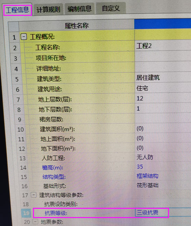Viewport: 191px width, 226px height.
Task: Select the 人防工程 property label
Action: click(x=53, y=158)
